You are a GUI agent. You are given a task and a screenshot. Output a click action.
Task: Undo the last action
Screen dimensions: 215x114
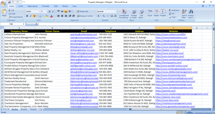[13, 2]
